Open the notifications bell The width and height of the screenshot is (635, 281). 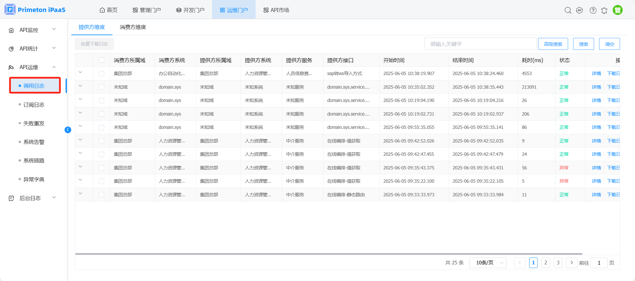coord(604,11)
